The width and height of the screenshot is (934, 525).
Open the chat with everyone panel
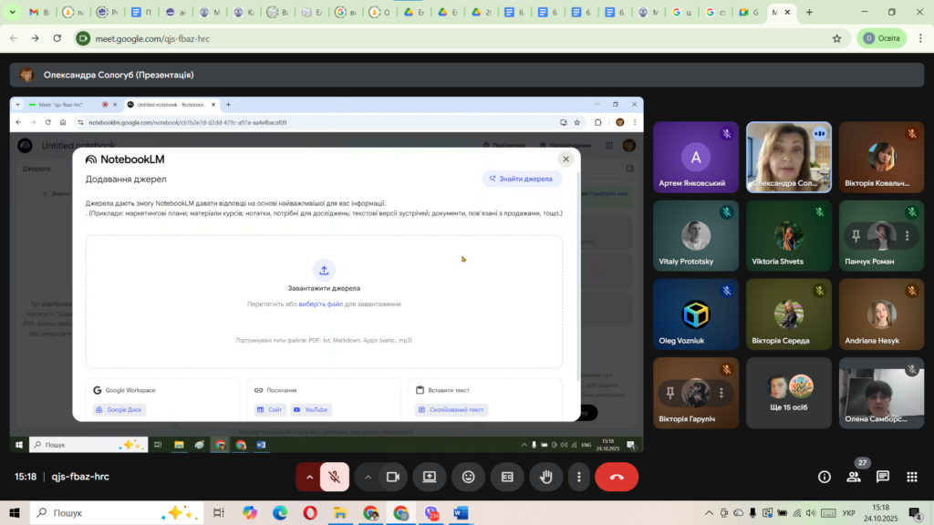pos(883,477)
